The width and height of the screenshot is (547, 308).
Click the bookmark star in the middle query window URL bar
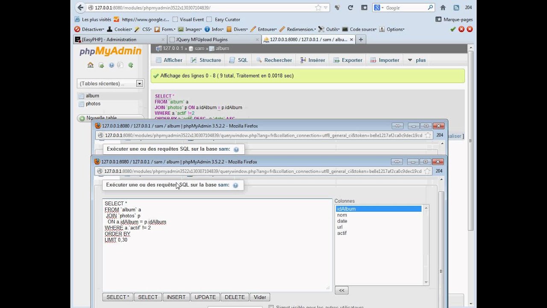[x=428, y=135]
